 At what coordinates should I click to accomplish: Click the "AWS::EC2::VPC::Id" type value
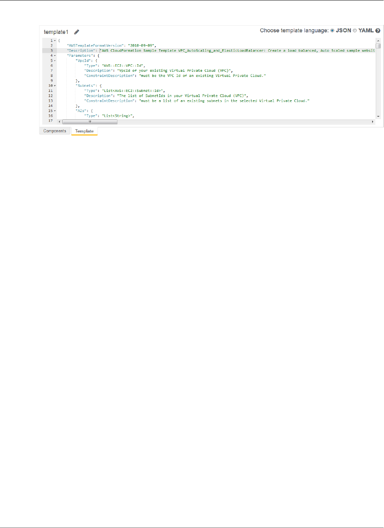tap(123, 66)
